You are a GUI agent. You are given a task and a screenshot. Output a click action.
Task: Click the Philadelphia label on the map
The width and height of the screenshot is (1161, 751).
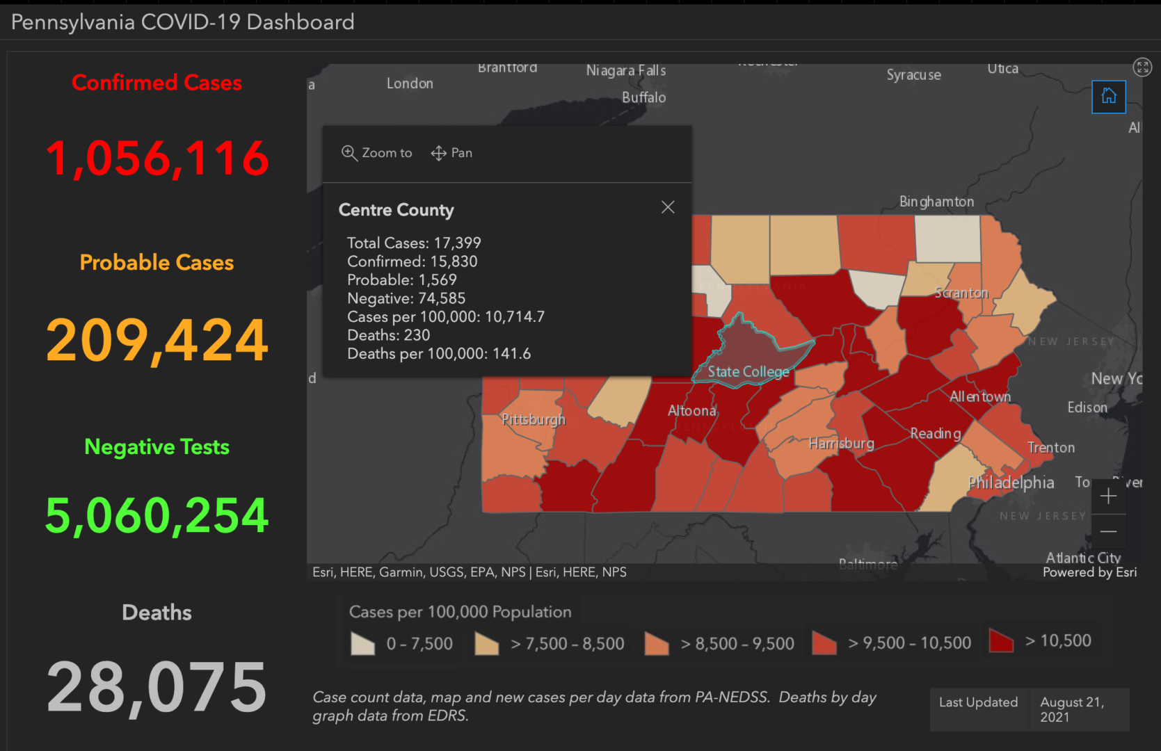tap(1011, 483)
